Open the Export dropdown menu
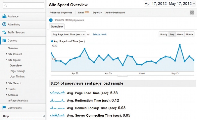The image size is (197, 120). tap(97, 13)
